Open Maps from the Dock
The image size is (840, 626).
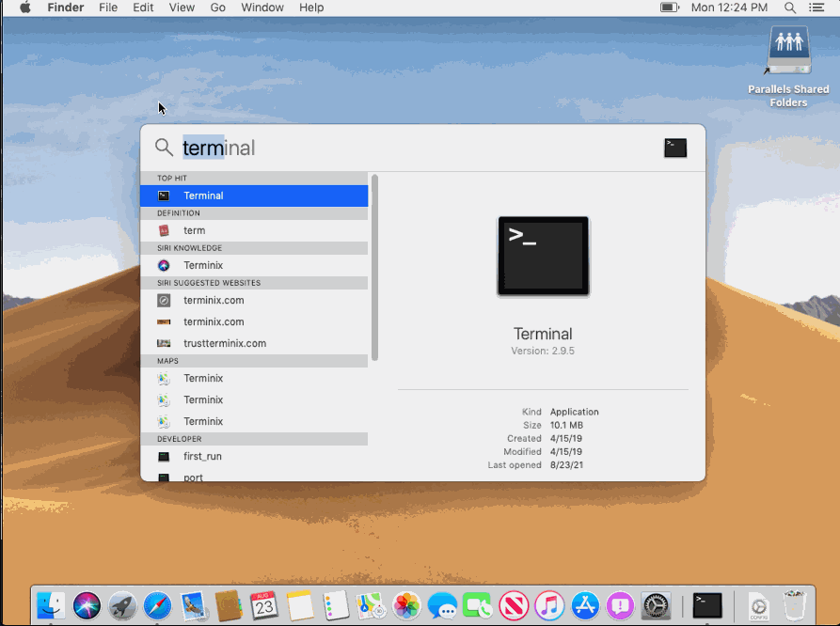click(x=372, y=605)
